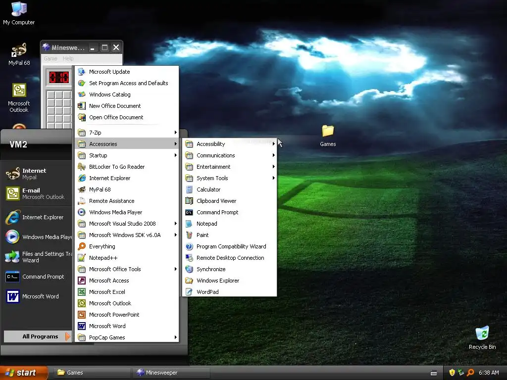The height and width of the screenshot is (380, 507).
Task: Open the Calculator icon in Accessories
Action: click(x=189, y=190)
